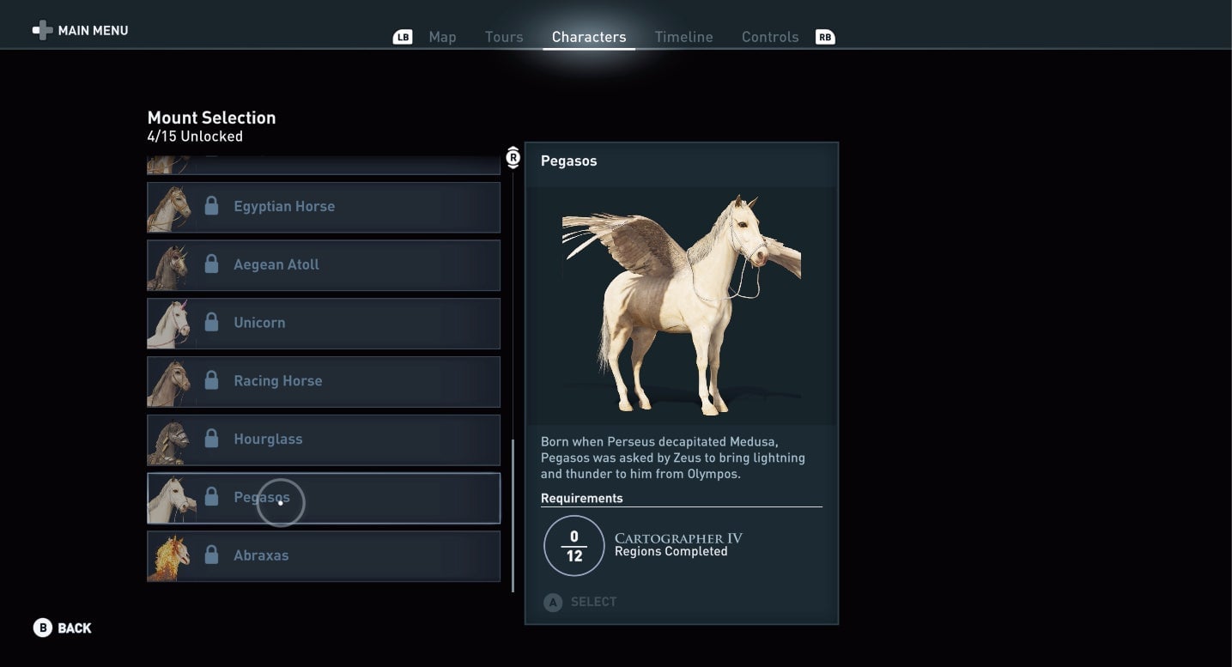Image resolution: width=1232 pixels, height=667 pixels.
Task: Click the mount list scrollbar
Action: (513, 515)
